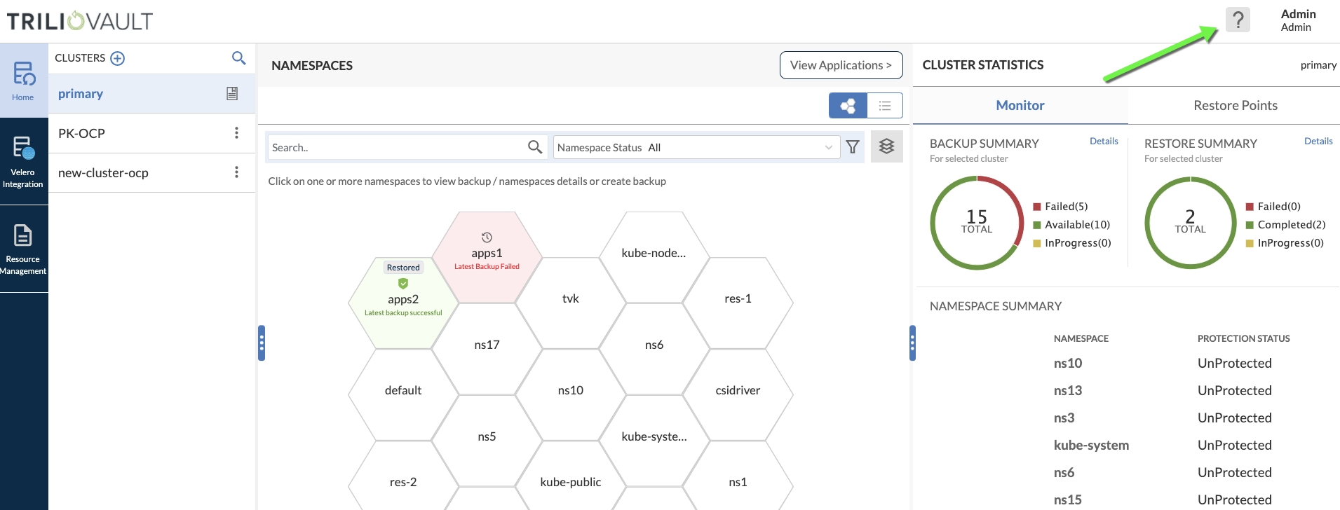This screenshot has height=510, width=1340.
Task: Switch to hexagon honeycomb view
Action: pos(848,106)
